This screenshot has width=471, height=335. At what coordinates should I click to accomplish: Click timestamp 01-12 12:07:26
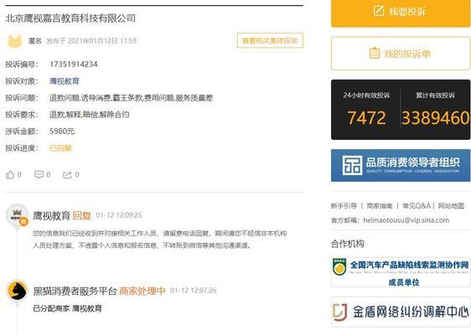click(193, 291)
